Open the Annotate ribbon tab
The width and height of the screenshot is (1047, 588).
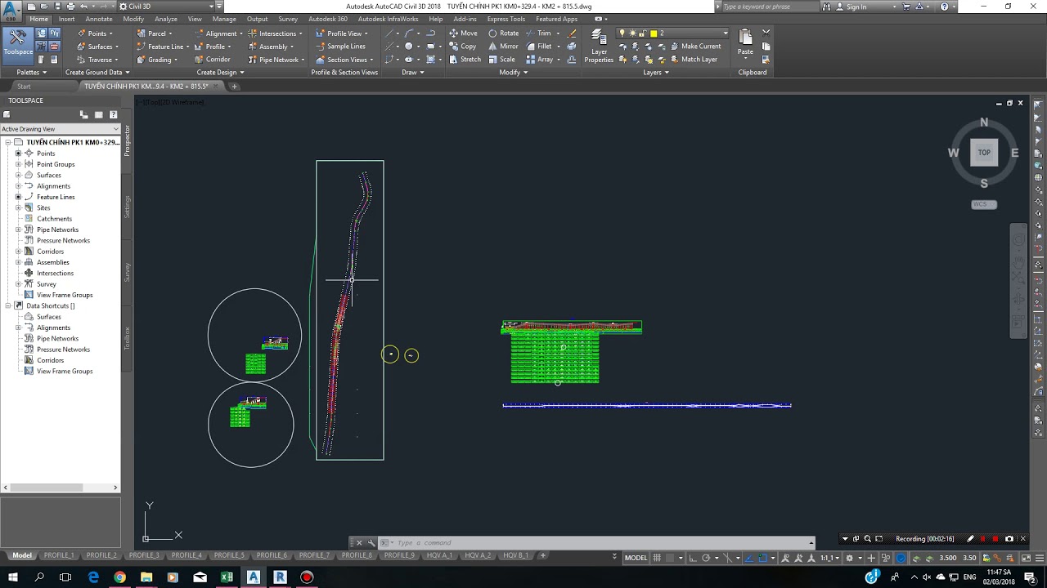point(99,19)
